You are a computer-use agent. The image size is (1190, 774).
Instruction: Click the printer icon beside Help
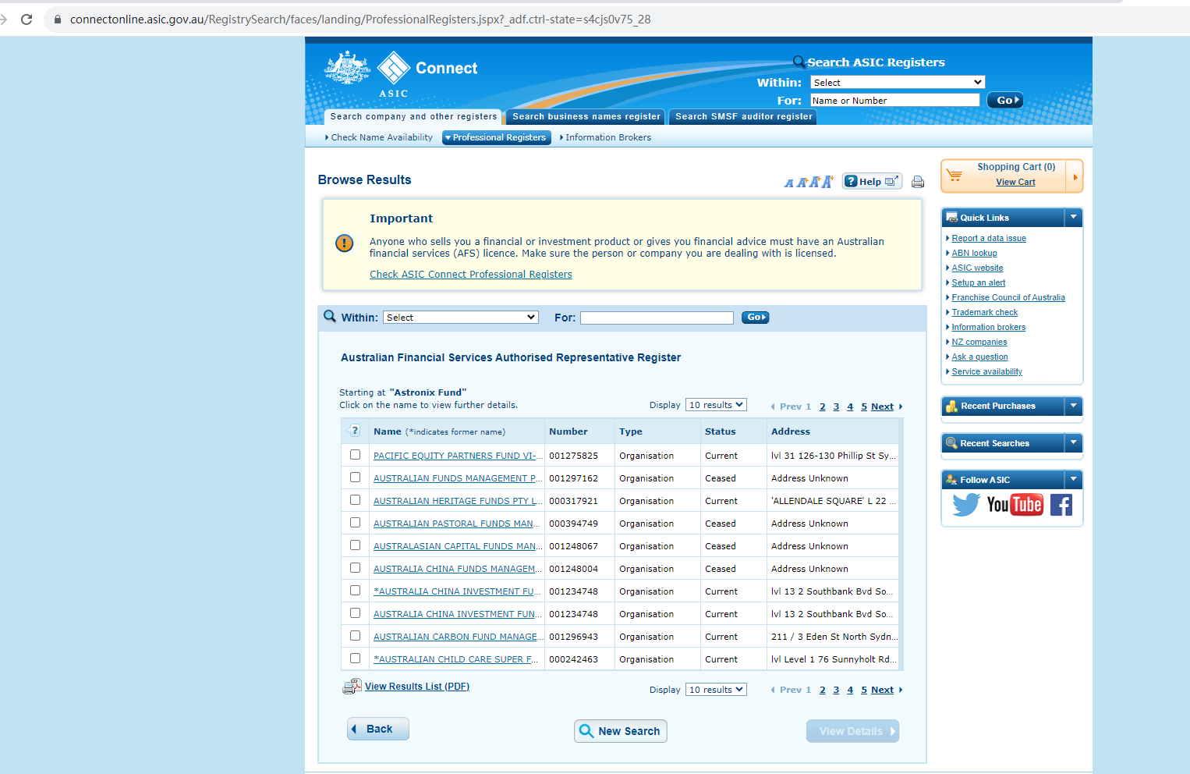(x=918, y=182)
